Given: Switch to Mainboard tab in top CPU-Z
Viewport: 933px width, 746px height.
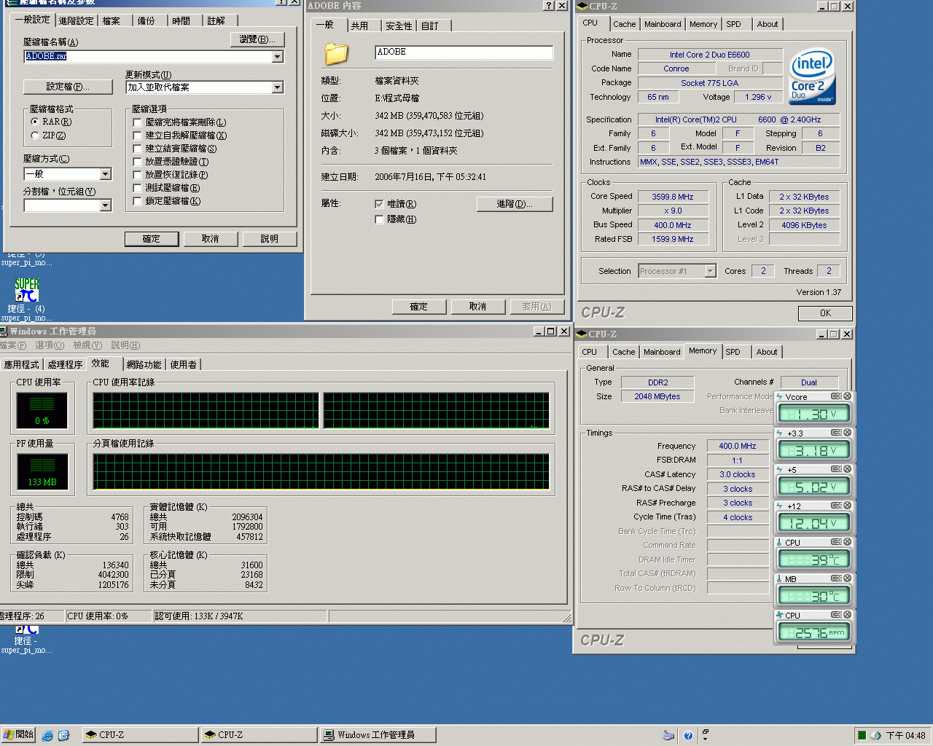Looking at the screenshot, I should tap(663, 24).
